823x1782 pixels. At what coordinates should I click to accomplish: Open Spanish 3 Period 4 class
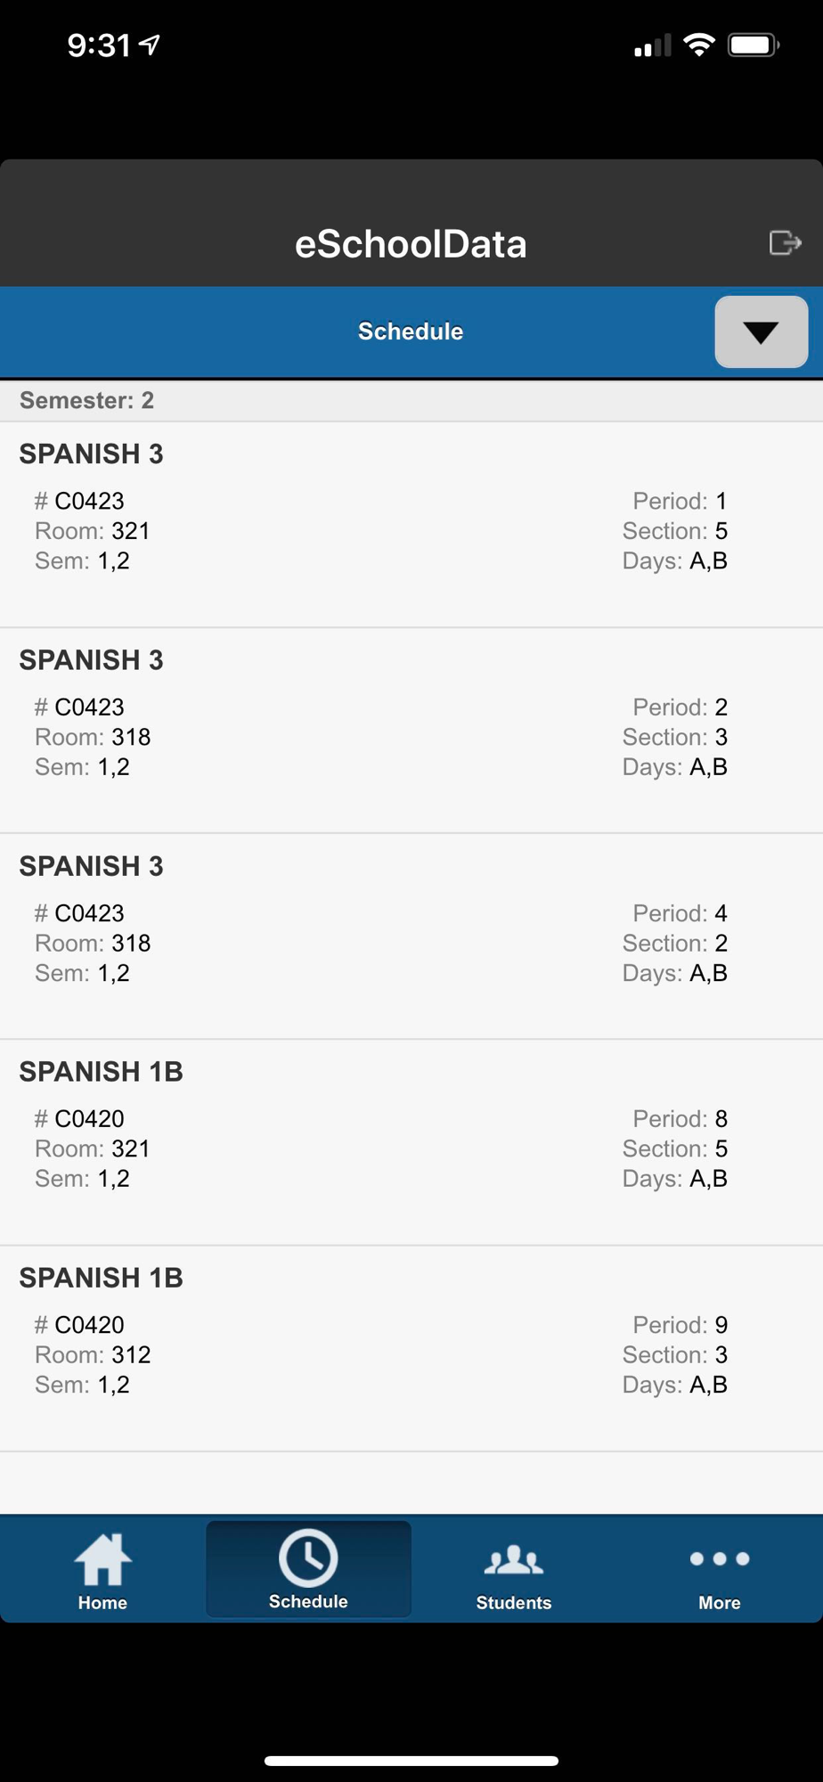411,936
